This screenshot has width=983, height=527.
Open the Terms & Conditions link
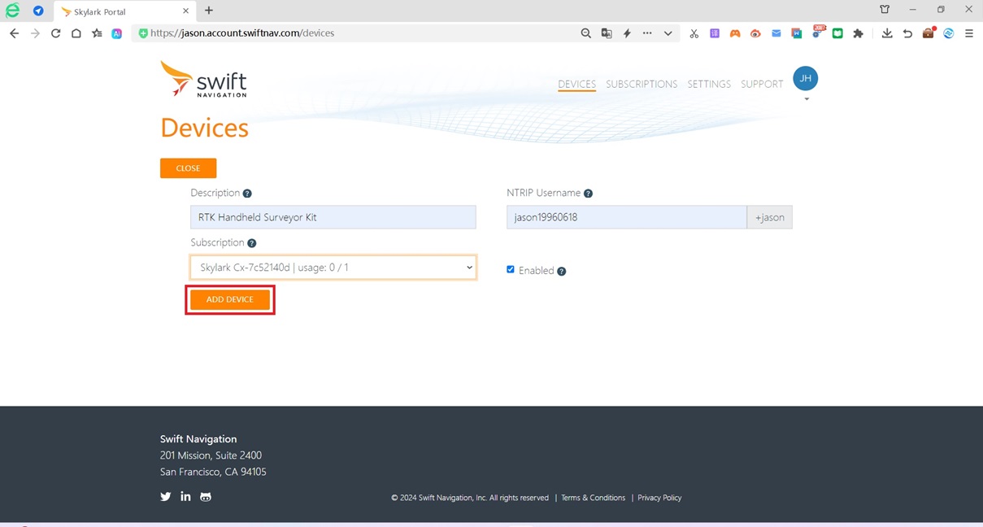(x=593, y=498)
